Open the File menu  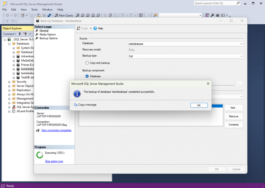coord(4,10)
